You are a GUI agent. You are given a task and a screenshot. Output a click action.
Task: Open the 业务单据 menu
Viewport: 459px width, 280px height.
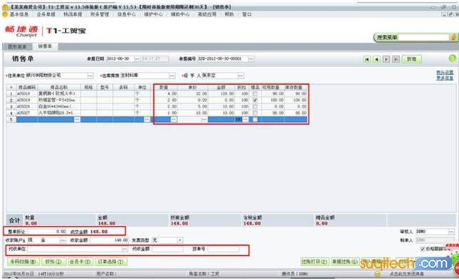[x=46, y=14]
